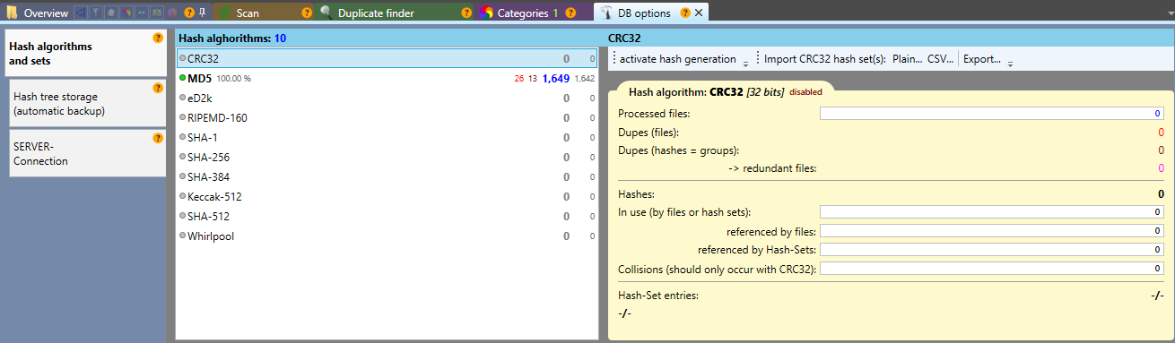Open help for DB options tab
The height and width of the screenshot is (343, 1175).
[685, 13]
